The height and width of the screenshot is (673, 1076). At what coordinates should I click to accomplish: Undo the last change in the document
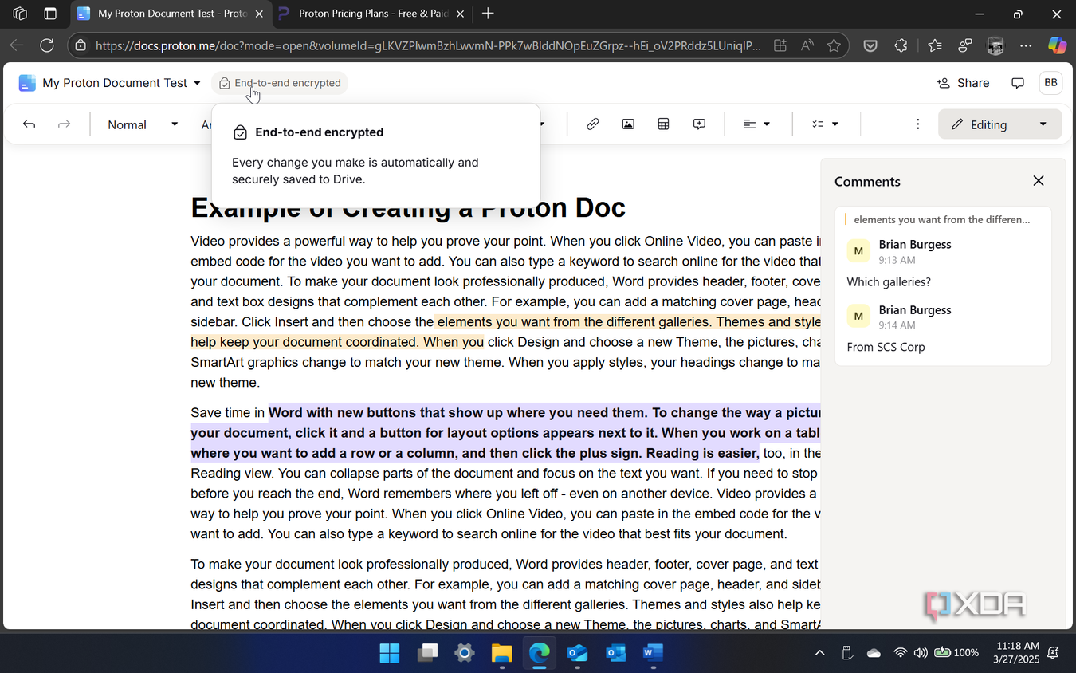pyautogui.click(x=29, y=124)
